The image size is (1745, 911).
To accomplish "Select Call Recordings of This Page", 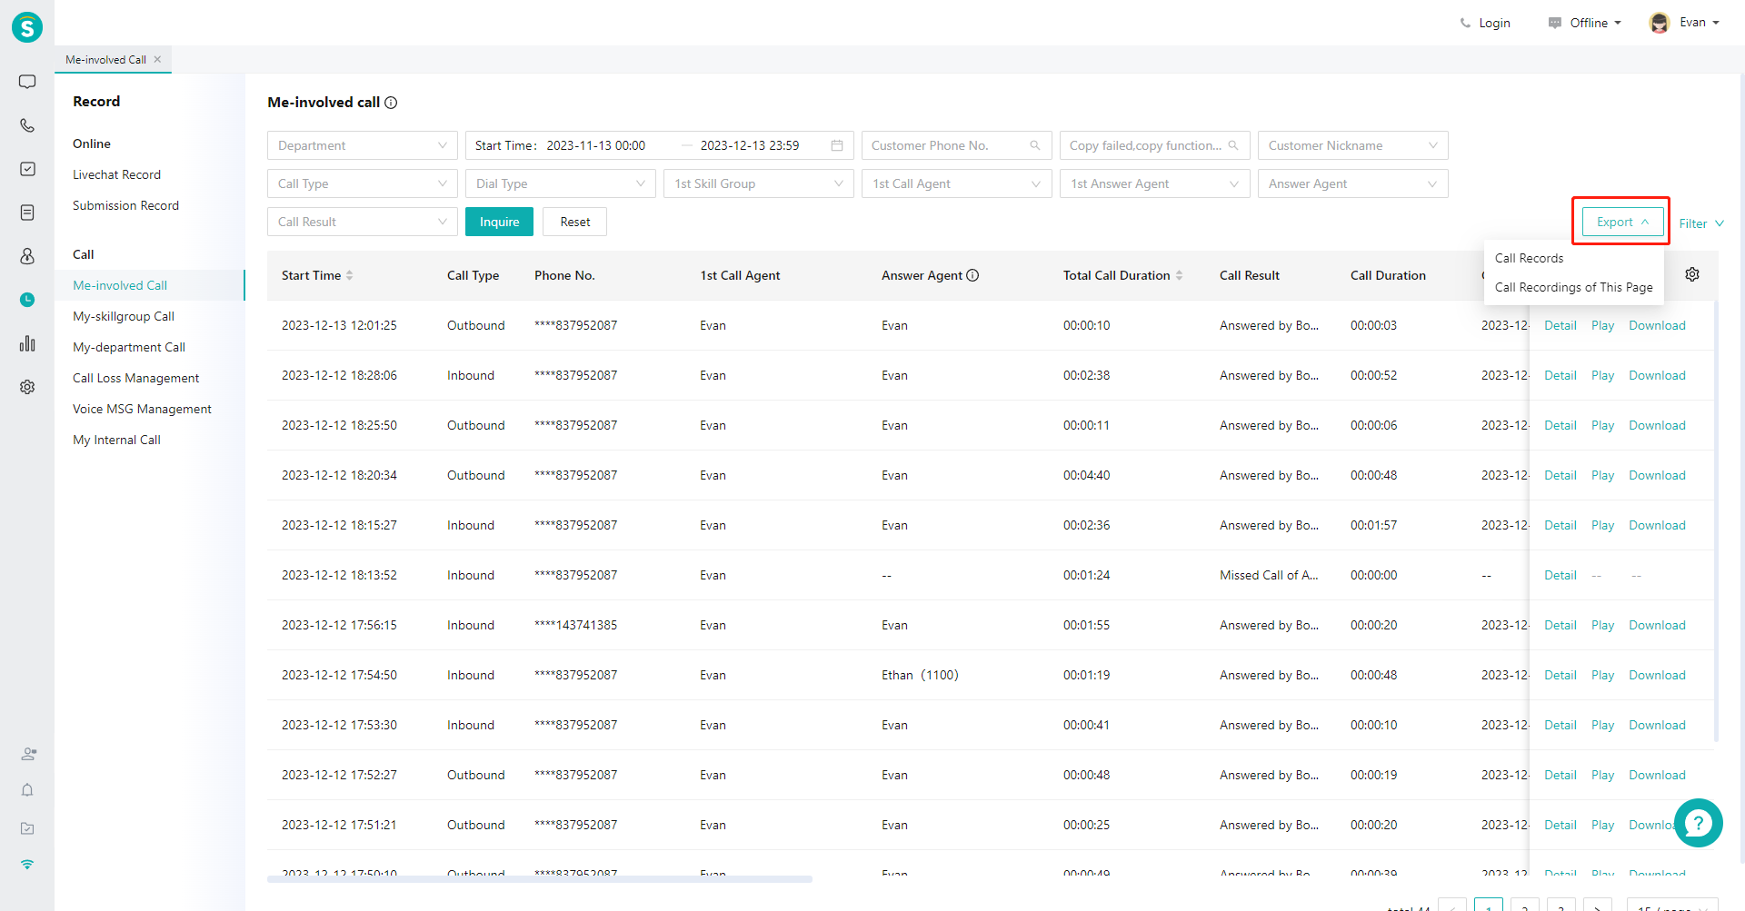I will point(1574,287).
